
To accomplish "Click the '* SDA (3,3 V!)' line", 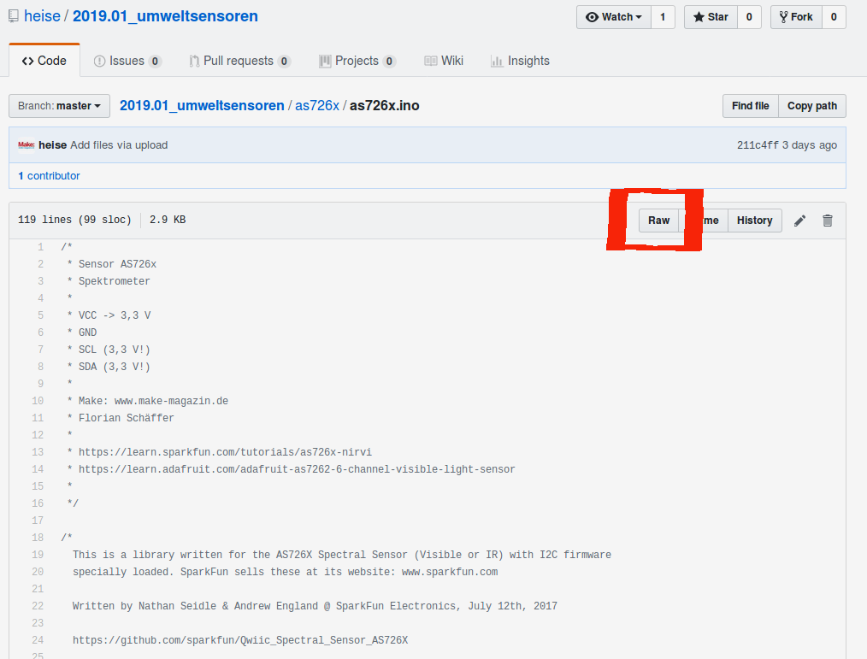I will tap(109, 367).
